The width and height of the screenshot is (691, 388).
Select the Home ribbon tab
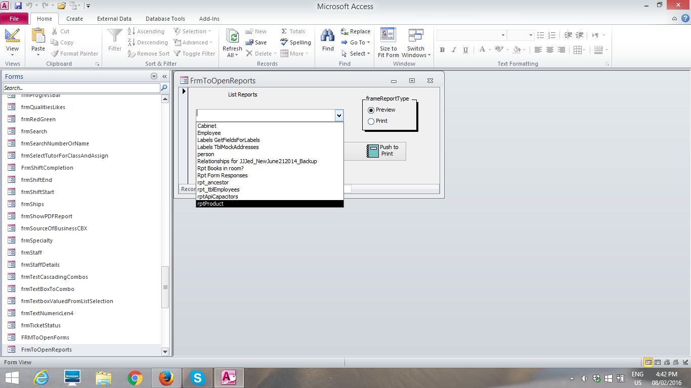click(x=45, y=19)
